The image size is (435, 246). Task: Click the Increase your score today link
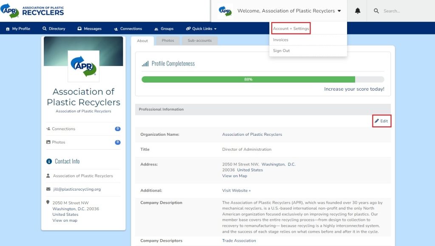coord(354,89)
